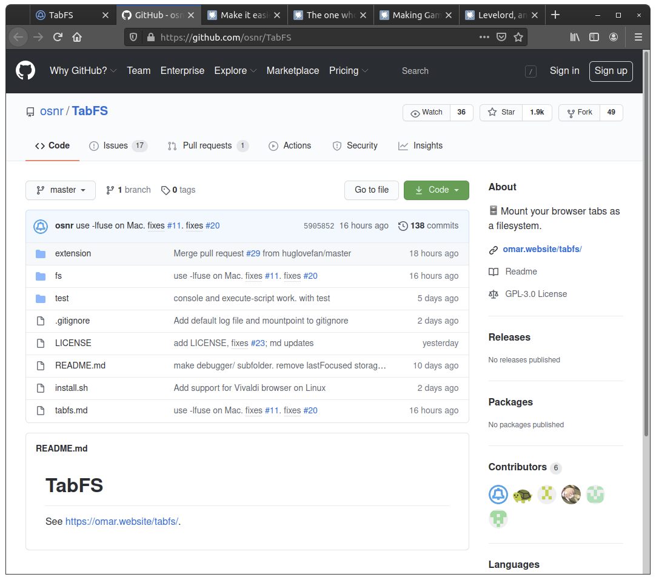This screenshot has height=580, width=656.
Task: Open the Firefox hamburger menu
Action: tap(638, 37)
